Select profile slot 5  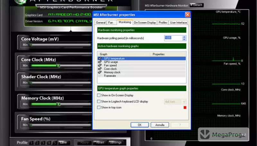tap(55, 143)
